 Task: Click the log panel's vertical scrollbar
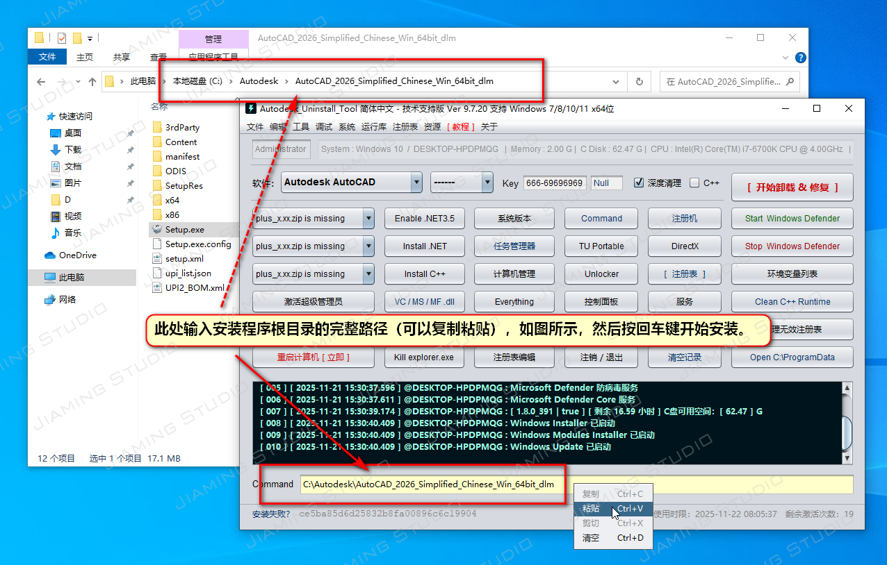click(847, 423)
